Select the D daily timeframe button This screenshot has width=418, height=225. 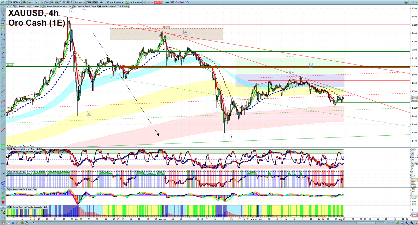[x=60, y=2]
